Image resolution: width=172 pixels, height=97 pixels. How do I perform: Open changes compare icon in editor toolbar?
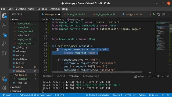pyautogui.click(x=159, y=14)
